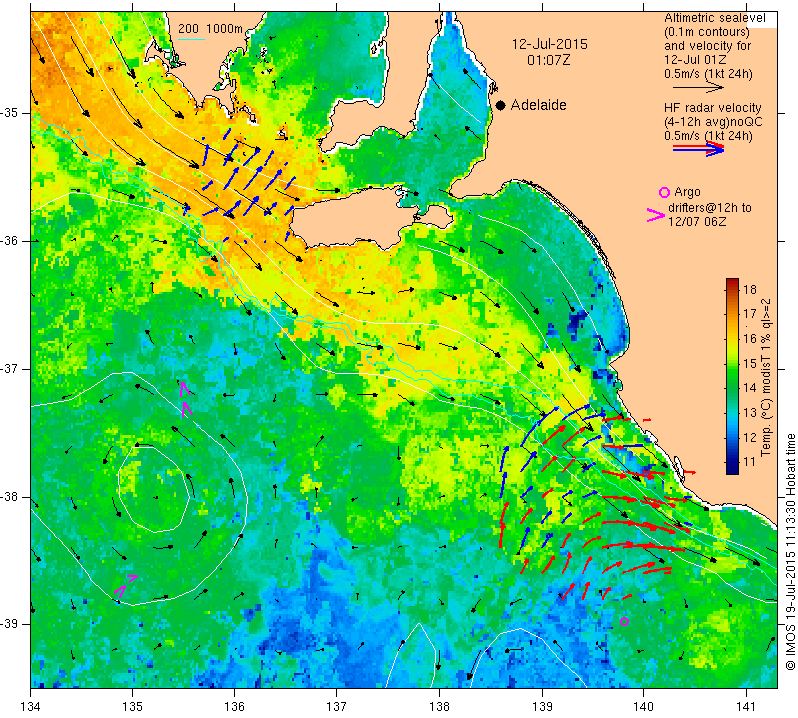Click the '15' value on the temperature scale
The height and width of the screenshot is (718, 798).
[x=750, y=363]
